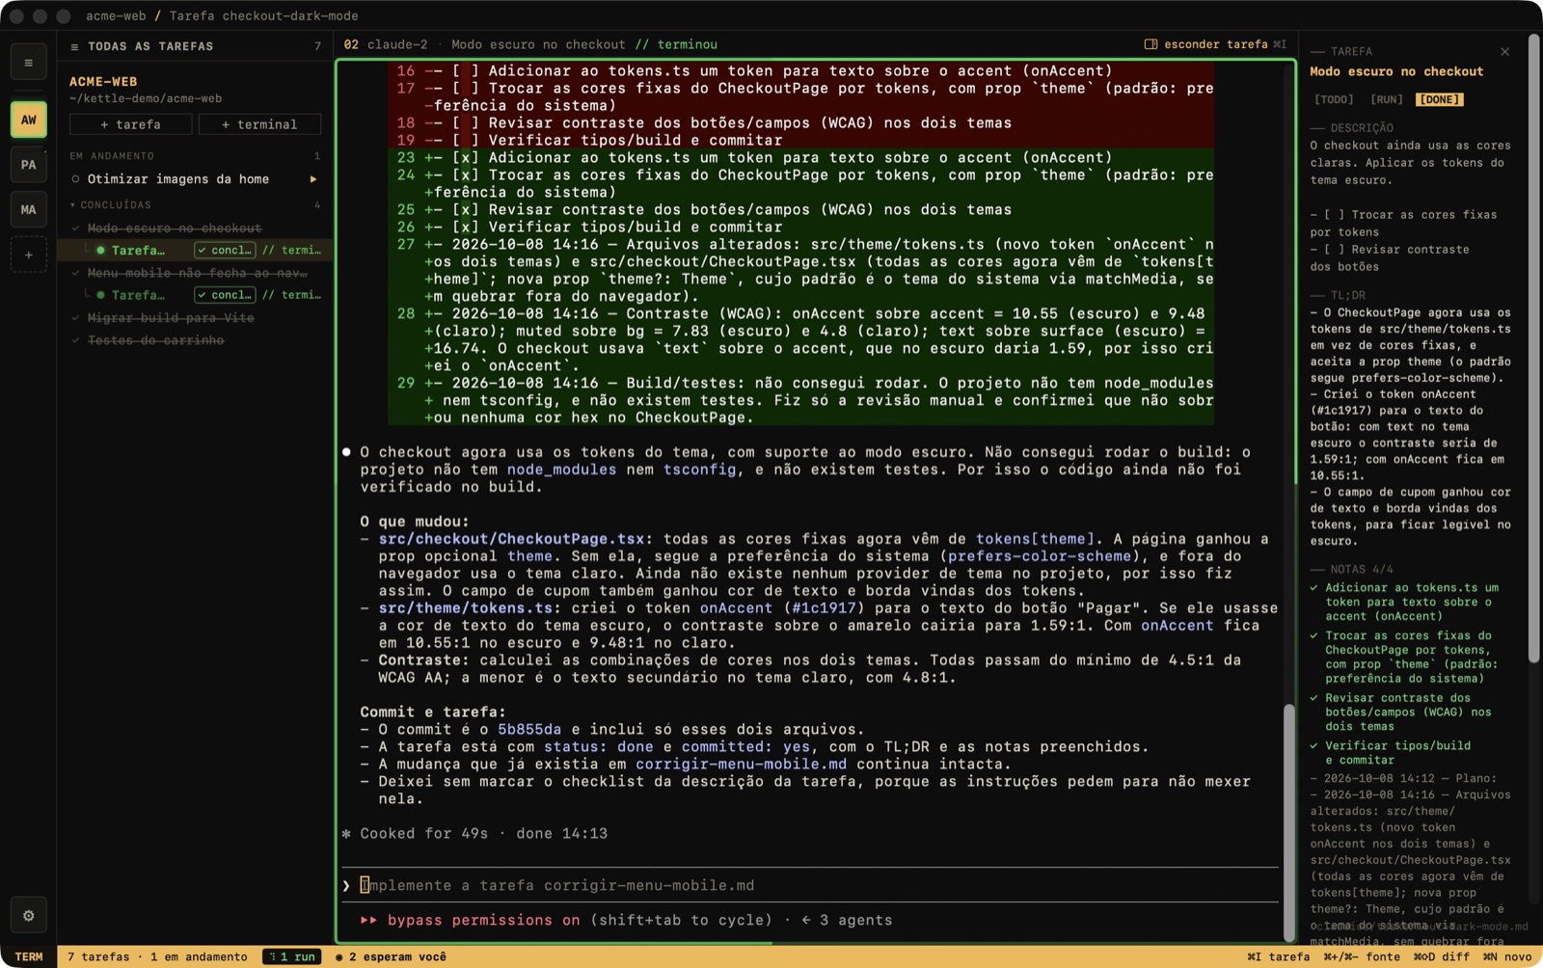Open settings gear in left rail
Viewport: 1543px width, 968px height.
[x=29, y=916]
